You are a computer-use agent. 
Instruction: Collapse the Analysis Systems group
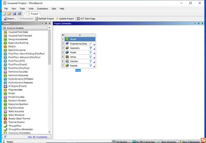point(5,28)
